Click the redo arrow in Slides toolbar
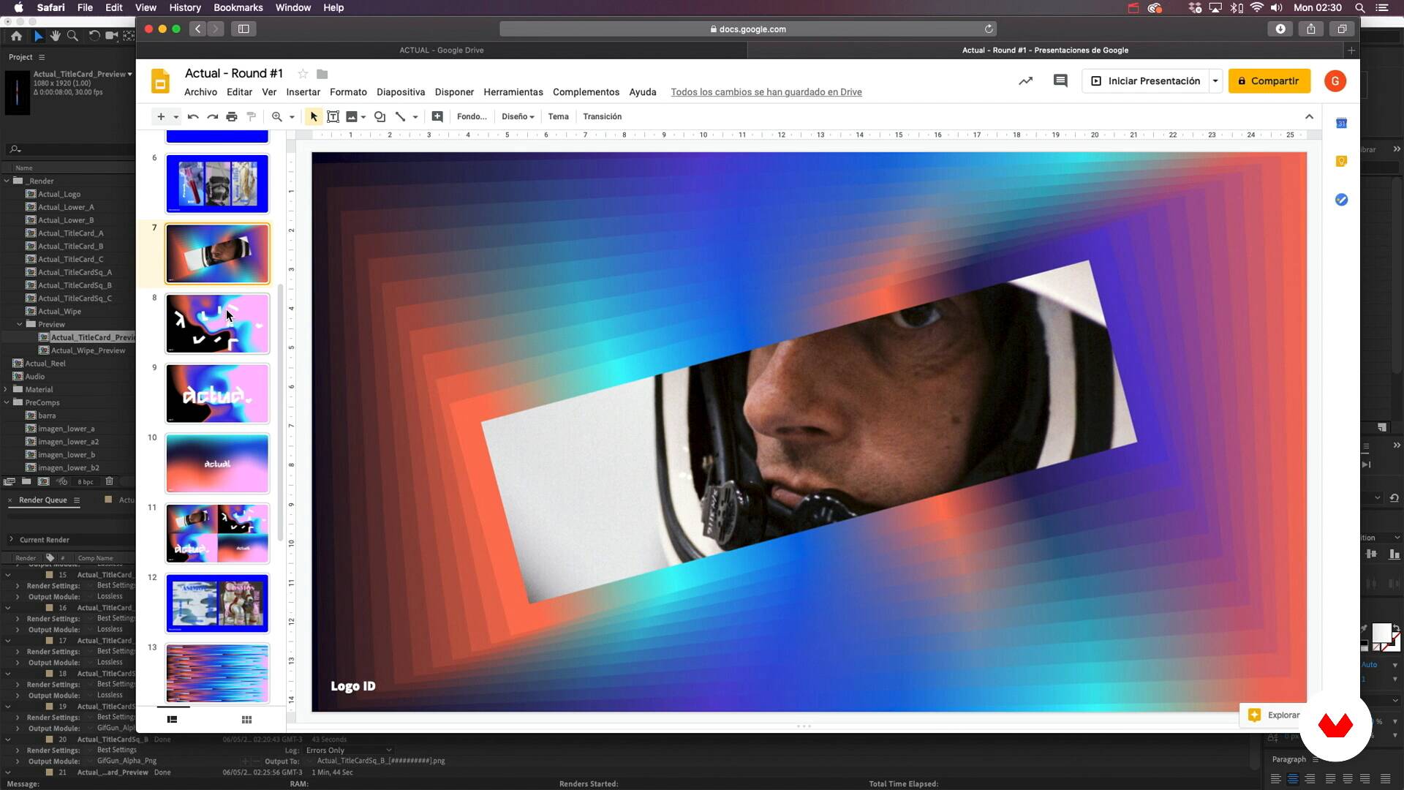Viewport: 1404px width, 790px height. tap(212, 116)
